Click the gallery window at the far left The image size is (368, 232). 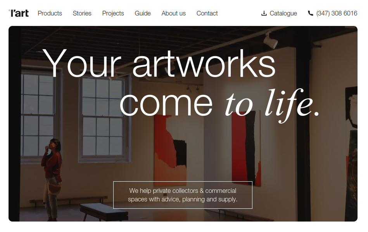(39, 115)
